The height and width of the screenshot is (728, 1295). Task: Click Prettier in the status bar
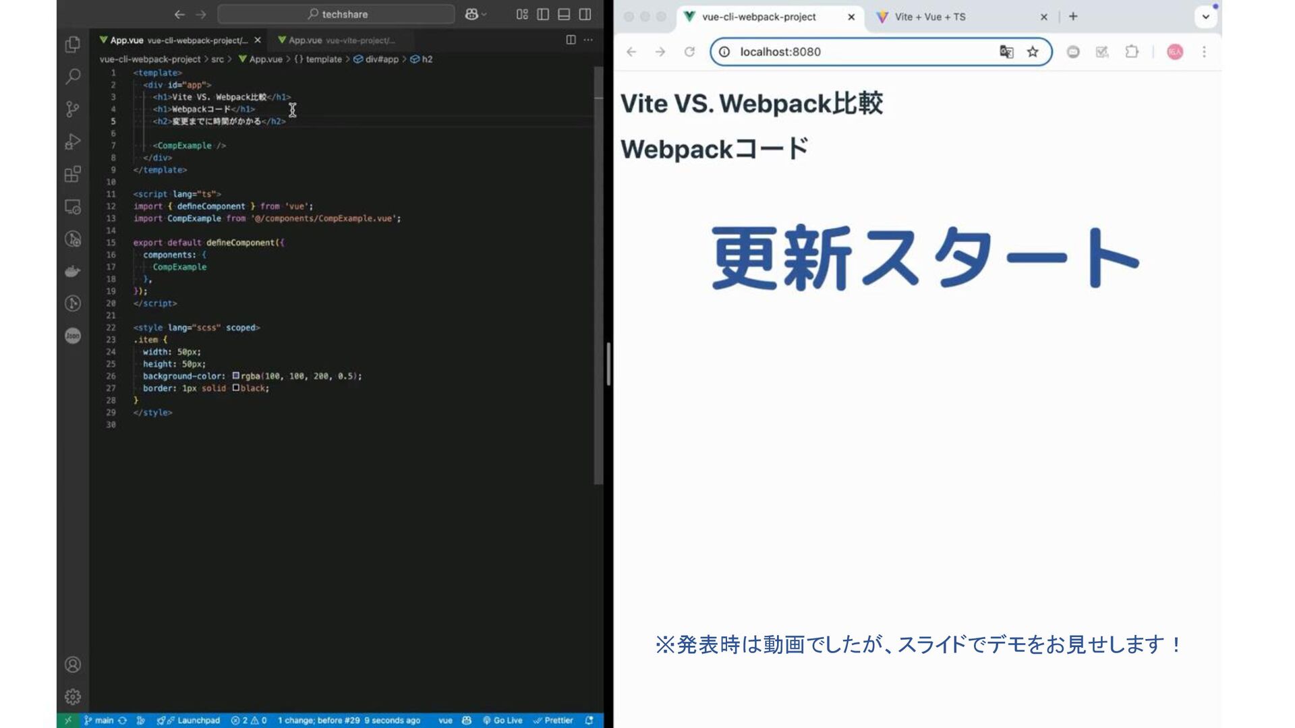pyautogui.click(x=553, y=721)
